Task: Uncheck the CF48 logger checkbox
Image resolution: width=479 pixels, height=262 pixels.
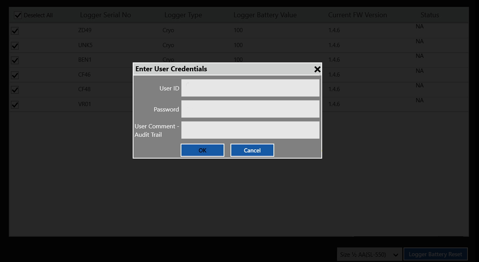Action: coord(15,90)
